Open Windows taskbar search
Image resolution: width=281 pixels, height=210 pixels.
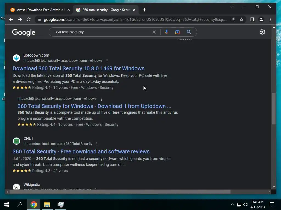20,205
